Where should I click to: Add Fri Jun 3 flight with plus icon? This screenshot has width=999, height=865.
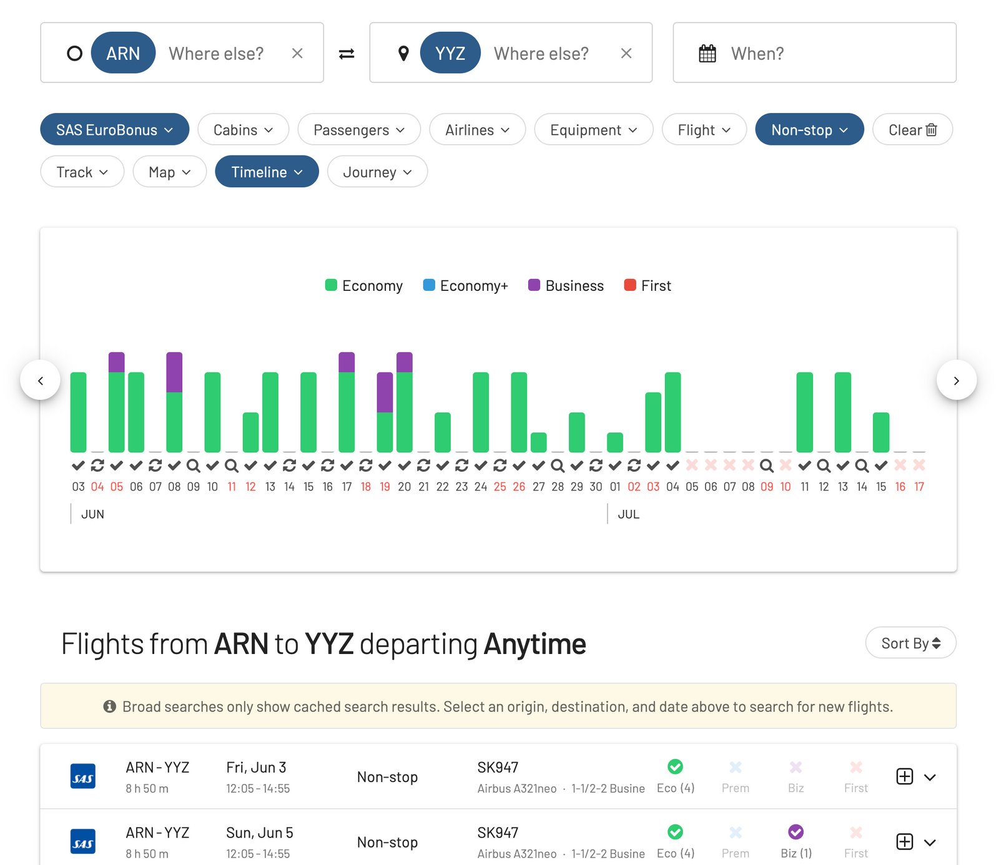point(905,776)
